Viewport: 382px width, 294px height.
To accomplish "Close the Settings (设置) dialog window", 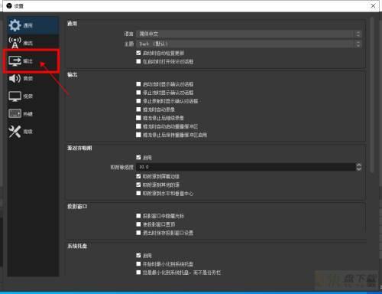I will point(373,5).
